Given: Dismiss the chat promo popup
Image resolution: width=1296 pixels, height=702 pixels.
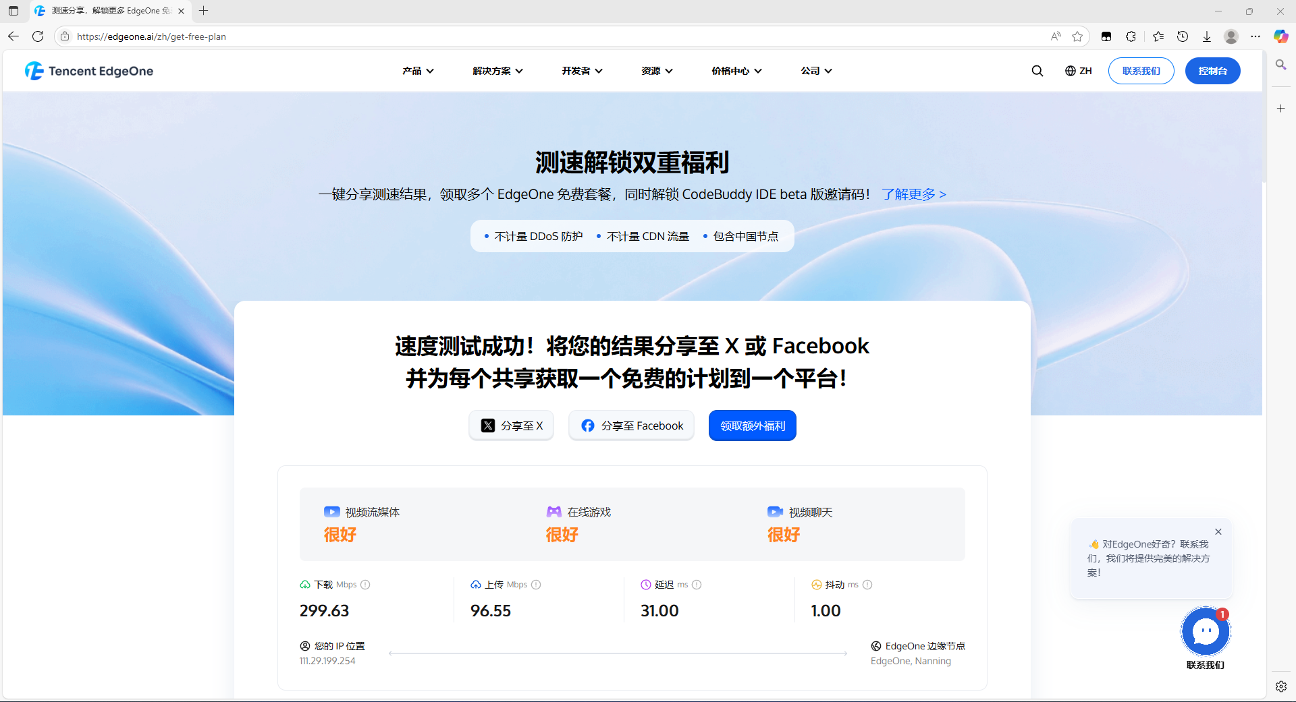Looking at the screenshot, I should pos(1218,531).
